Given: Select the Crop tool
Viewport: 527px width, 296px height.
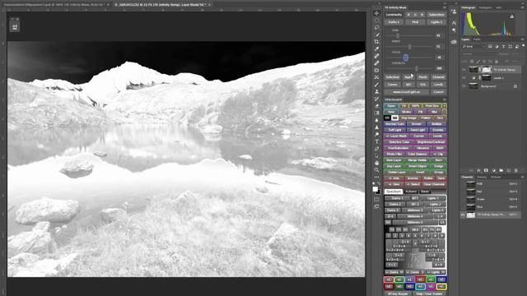Looking at the screenshot, I should click(377, 42).
